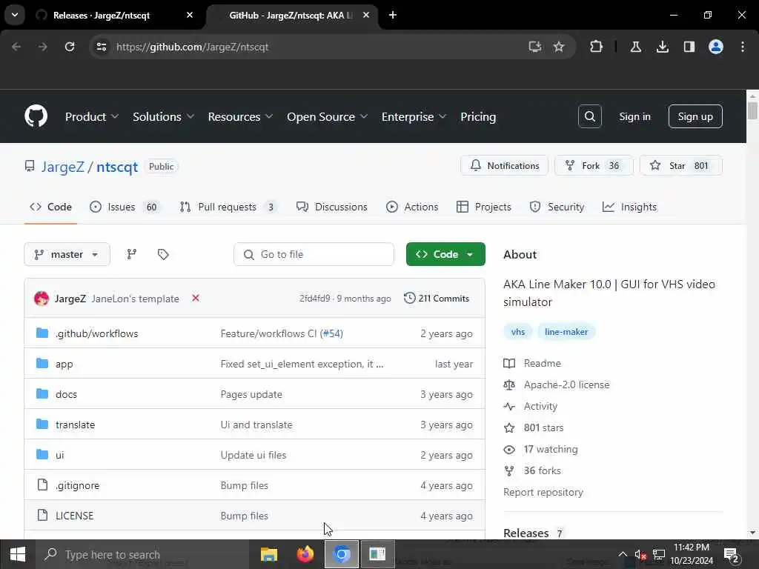Click the tags icon beside branches
This screenshot has height=569, width=759.
pyautogui.click(x=163, y=254)
